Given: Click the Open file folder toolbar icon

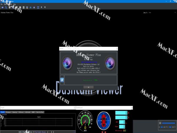Looking at the screenshot, I should pyautogui.click(x=3, y=7).
